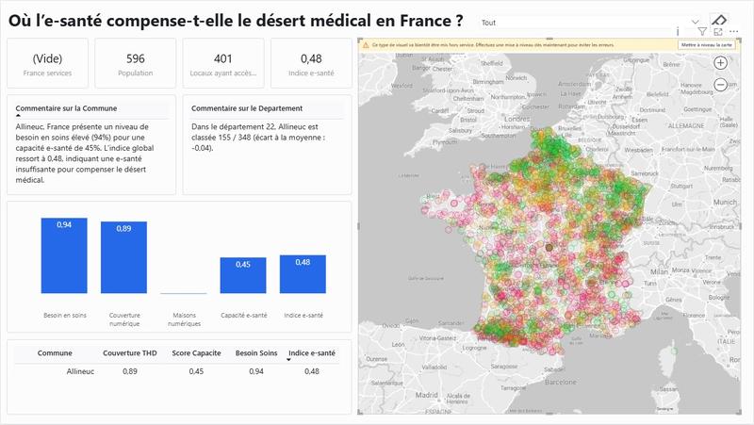This screenshot has height=425, width=754.
Task: Click 'Mettre à niveau la carte' button
Action: click(x=707, y=44)
